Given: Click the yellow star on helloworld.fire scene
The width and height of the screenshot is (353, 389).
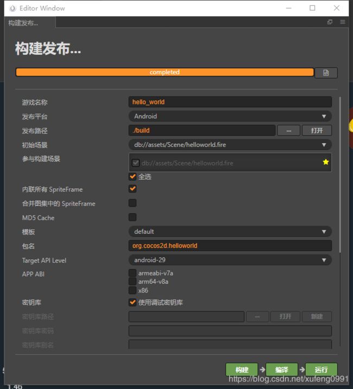Looking at the screenshot, I should [326, 162].
